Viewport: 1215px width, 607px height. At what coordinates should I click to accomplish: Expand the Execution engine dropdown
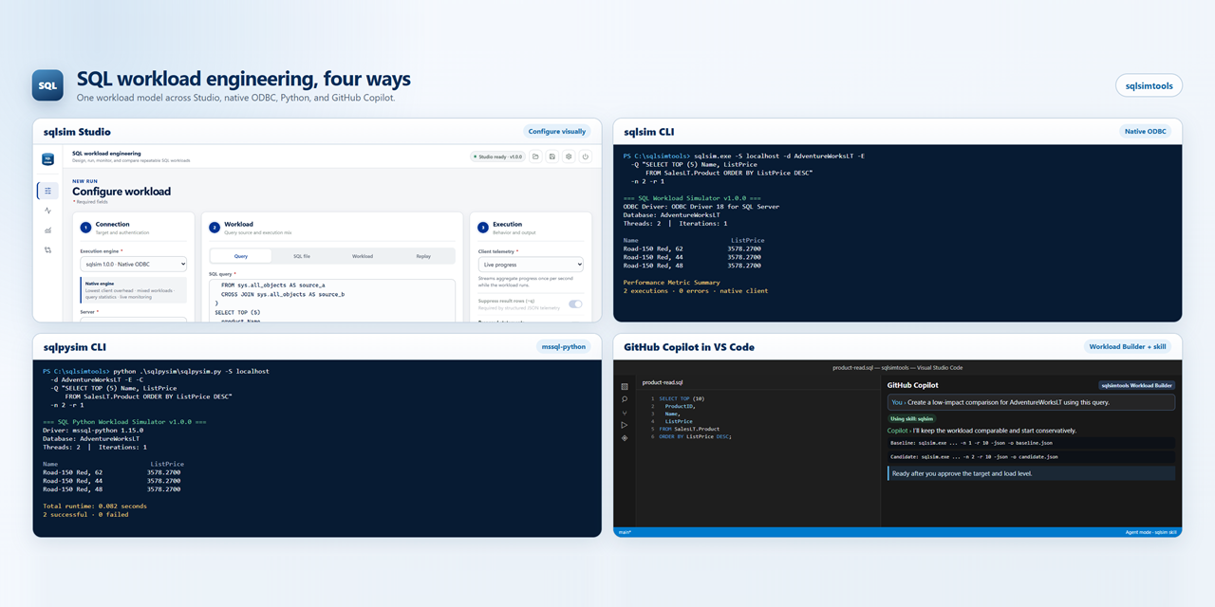coord(134,264)
